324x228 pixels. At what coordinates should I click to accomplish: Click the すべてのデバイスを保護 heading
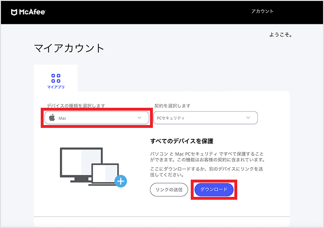182,141
